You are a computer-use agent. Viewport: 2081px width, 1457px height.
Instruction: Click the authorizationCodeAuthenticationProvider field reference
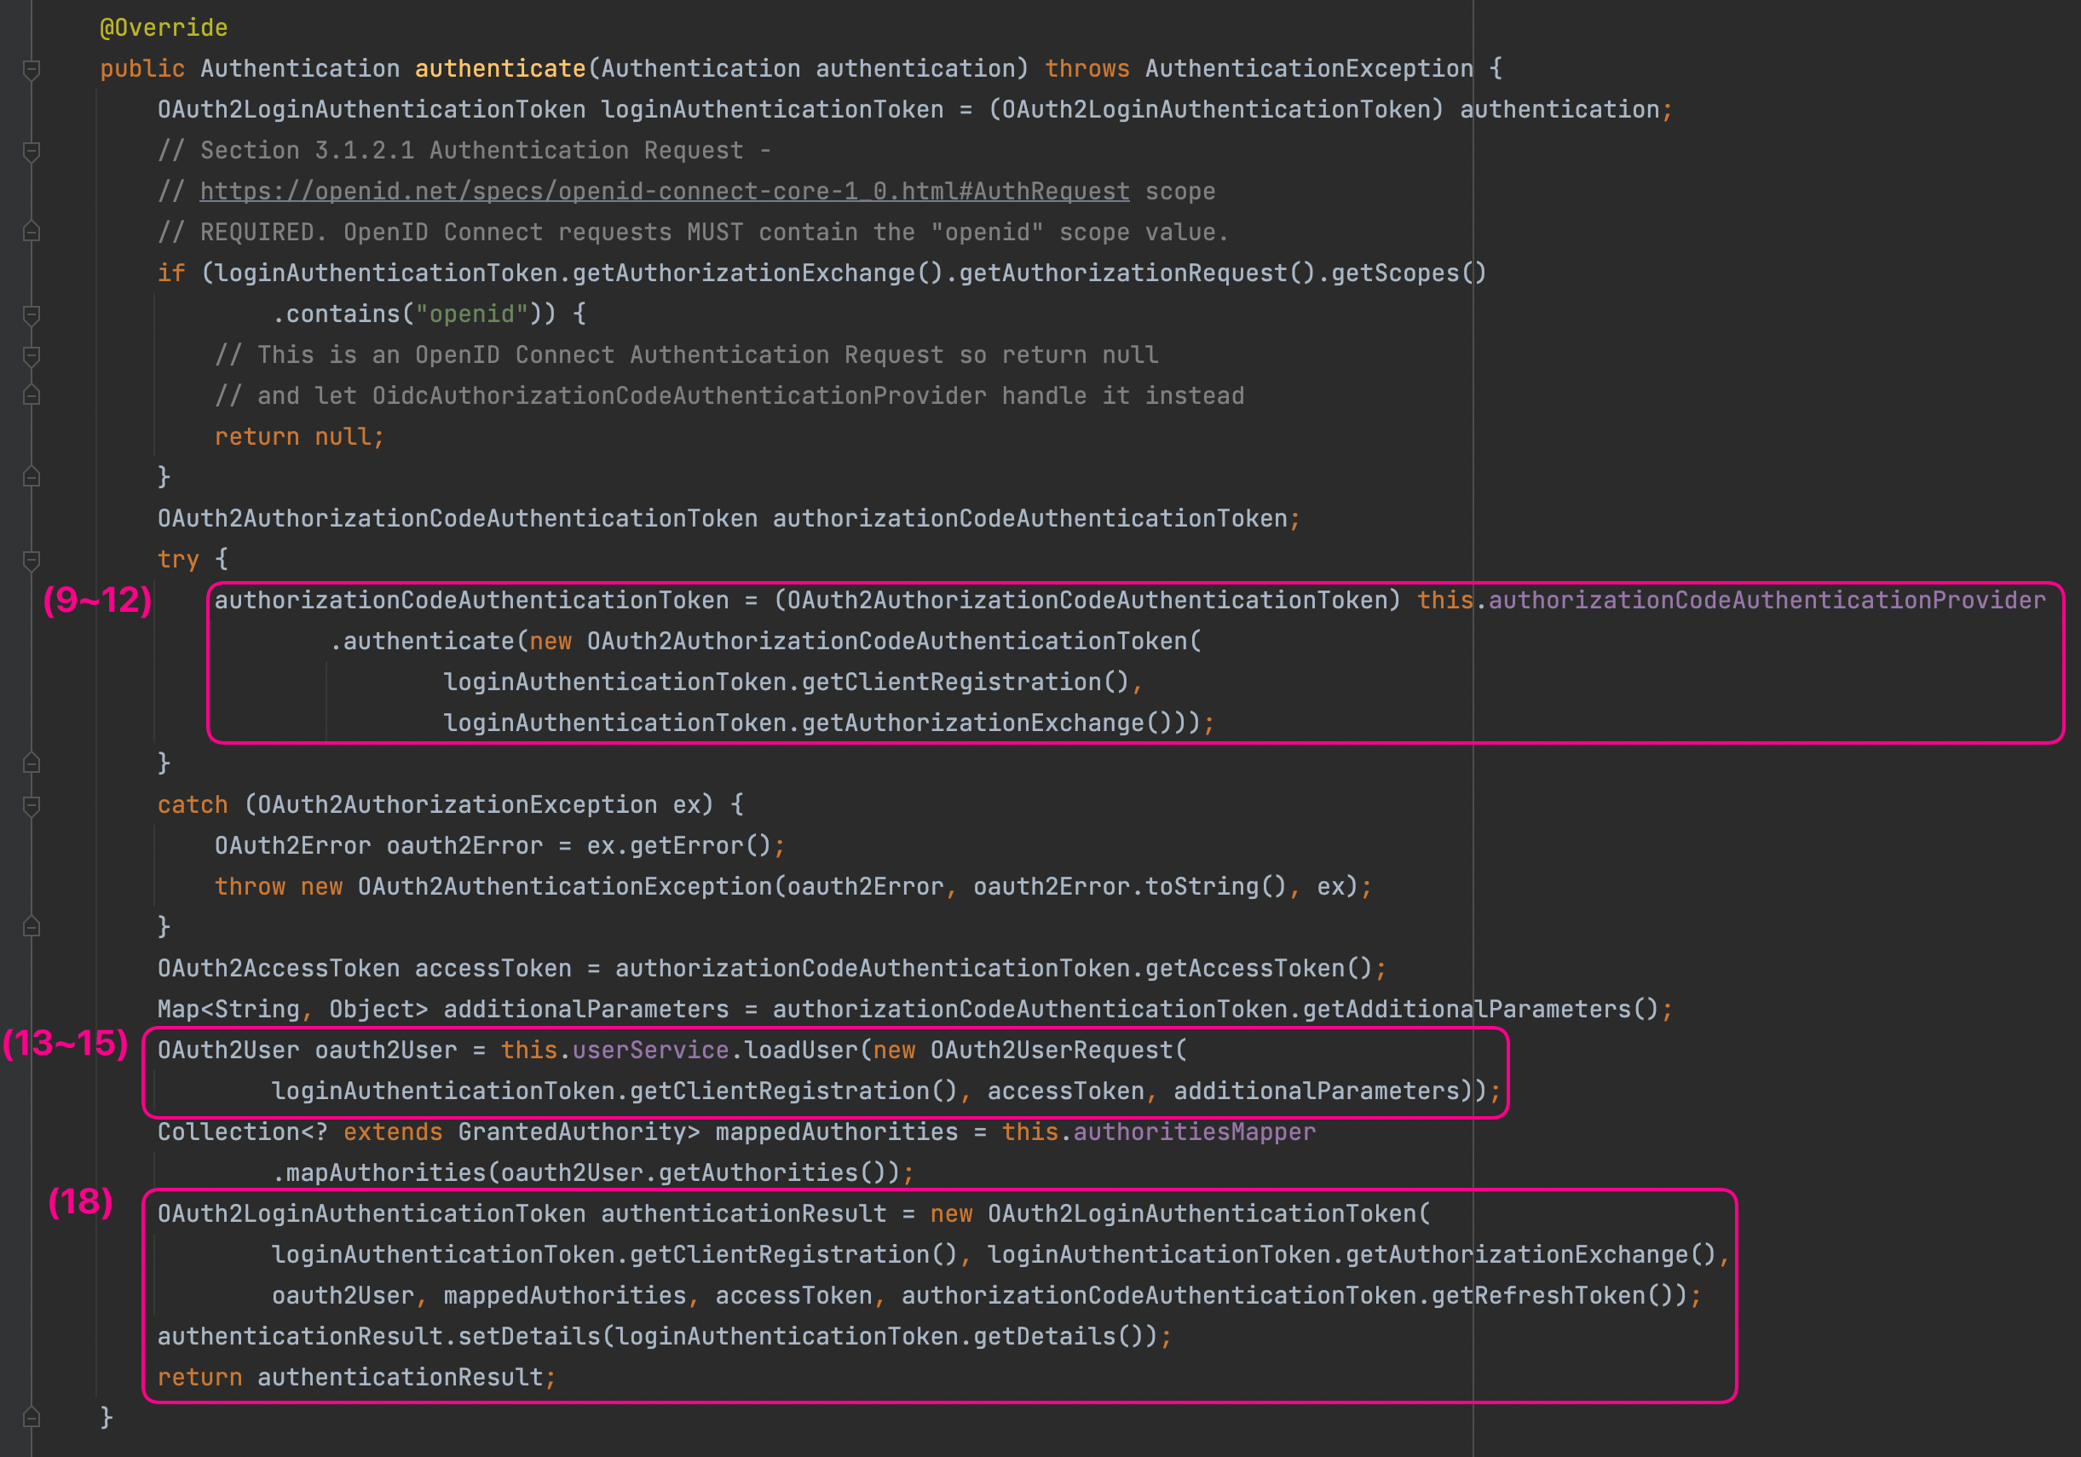pos(1767,600)
